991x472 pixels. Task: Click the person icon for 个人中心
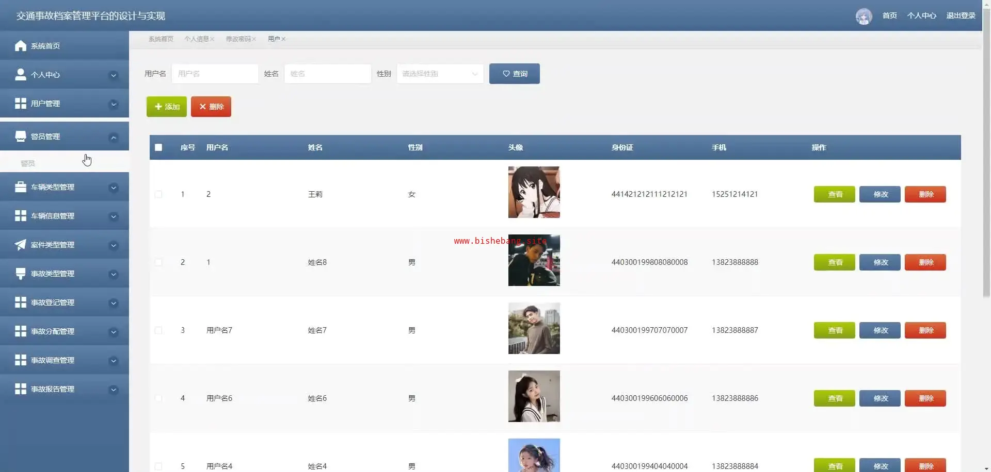20,75
